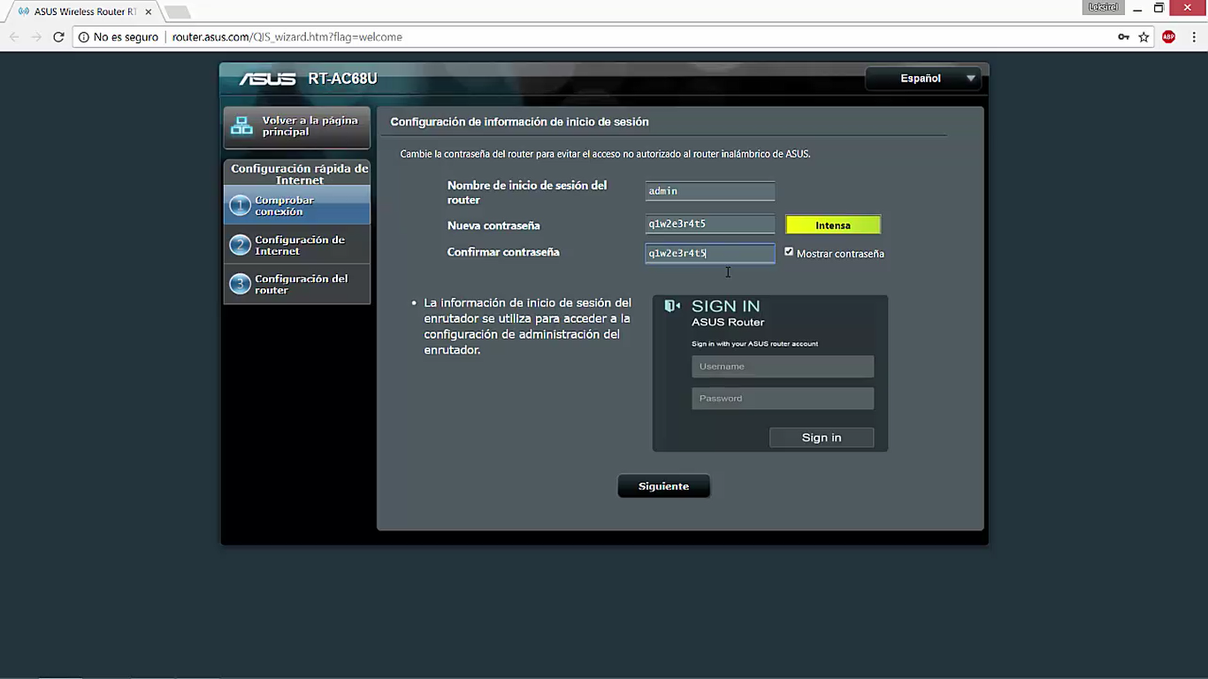Click the 'SIGN IN' heading text

726,306
